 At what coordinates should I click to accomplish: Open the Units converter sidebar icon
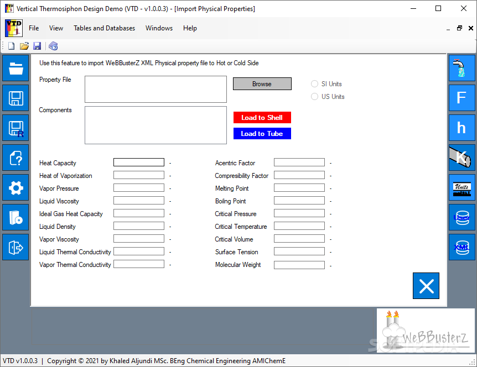462,187
